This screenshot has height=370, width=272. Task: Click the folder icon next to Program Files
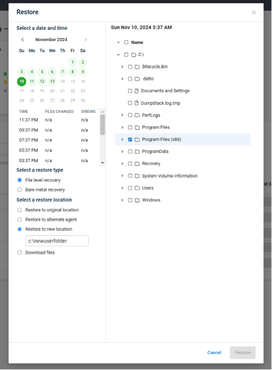point(137,127)
